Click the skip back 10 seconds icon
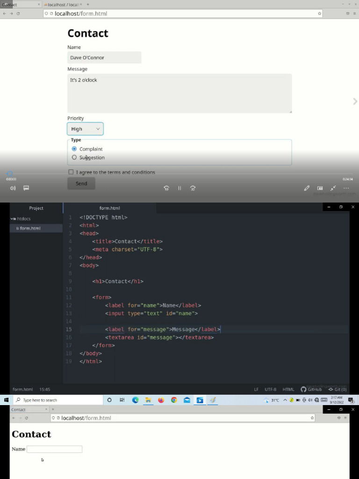 click(x=166, y=188)
